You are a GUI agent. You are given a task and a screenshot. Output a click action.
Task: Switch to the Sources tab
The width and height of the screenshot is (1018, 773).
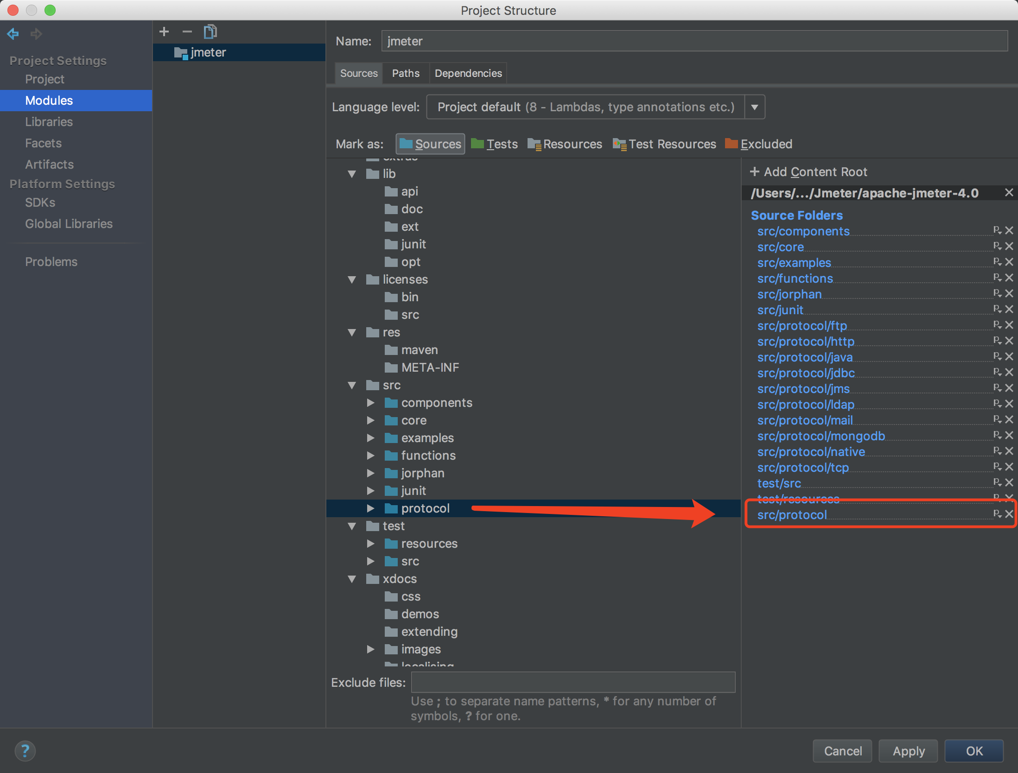(359, 73)
